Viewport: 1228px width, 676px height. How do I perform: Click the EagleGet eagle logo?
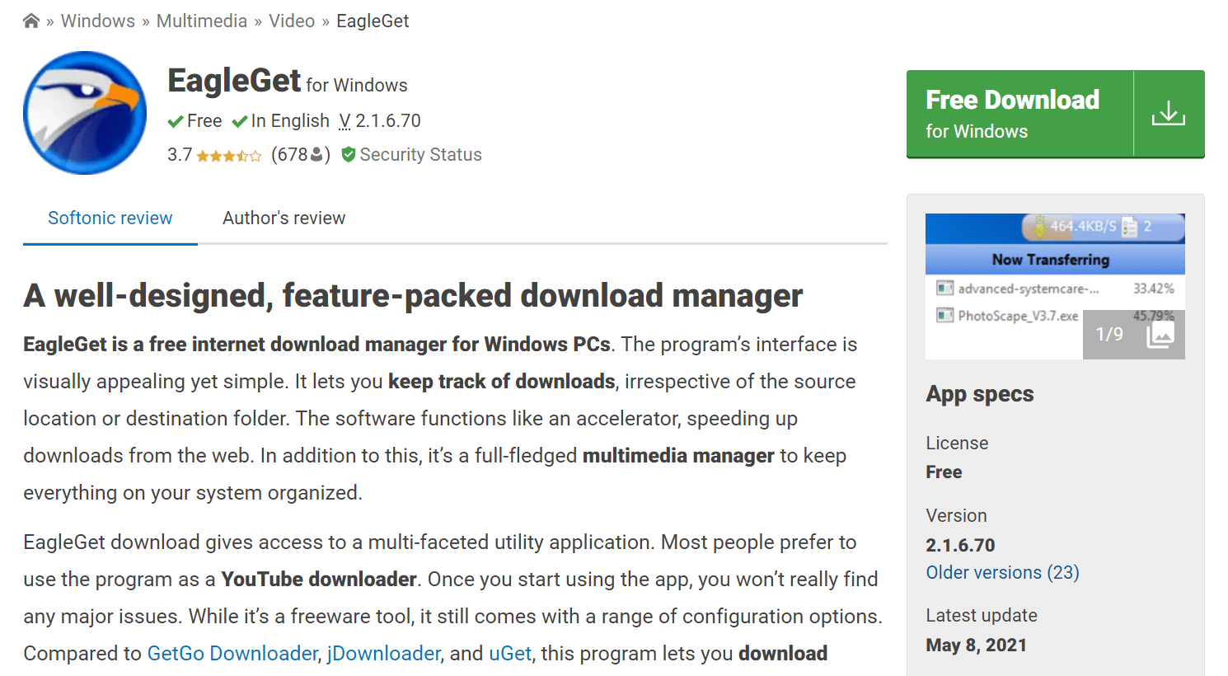click(x=85, y=113)
